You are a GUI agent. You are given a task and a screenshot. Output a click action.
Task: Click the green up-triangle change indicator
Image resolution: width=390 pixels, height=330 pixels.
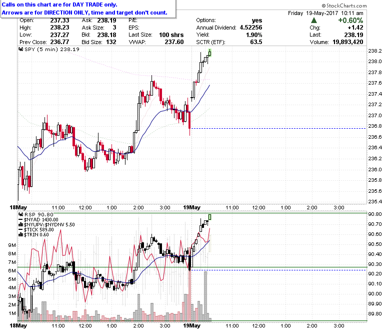pyautogui.click(x=314, y=21)
